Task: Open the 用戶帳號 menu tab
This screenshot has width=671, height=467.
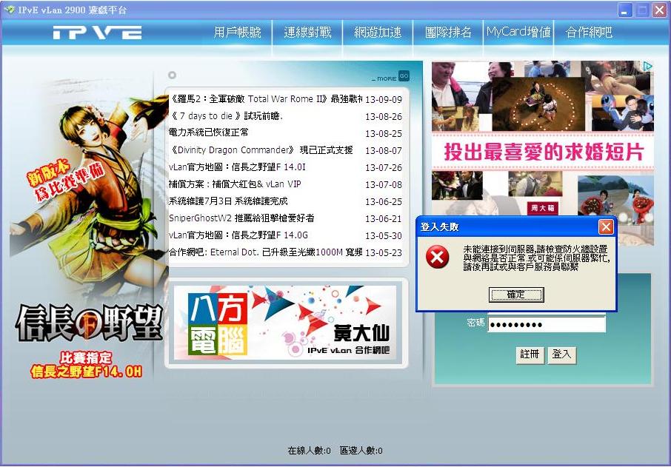Action: pos(237,32)
